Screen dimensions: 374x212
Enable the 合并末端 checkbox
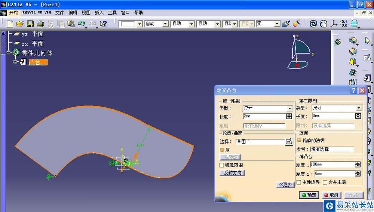[325, 182]
